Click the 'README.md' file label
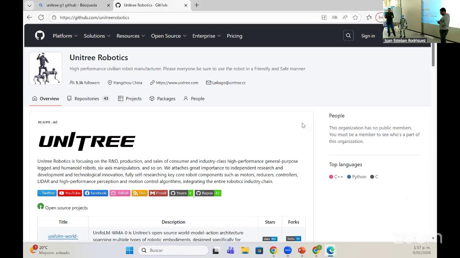 pos(48,122)
